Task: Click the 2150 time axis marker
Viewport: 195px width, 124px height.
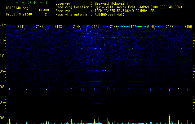Action: tap(188, 27)
